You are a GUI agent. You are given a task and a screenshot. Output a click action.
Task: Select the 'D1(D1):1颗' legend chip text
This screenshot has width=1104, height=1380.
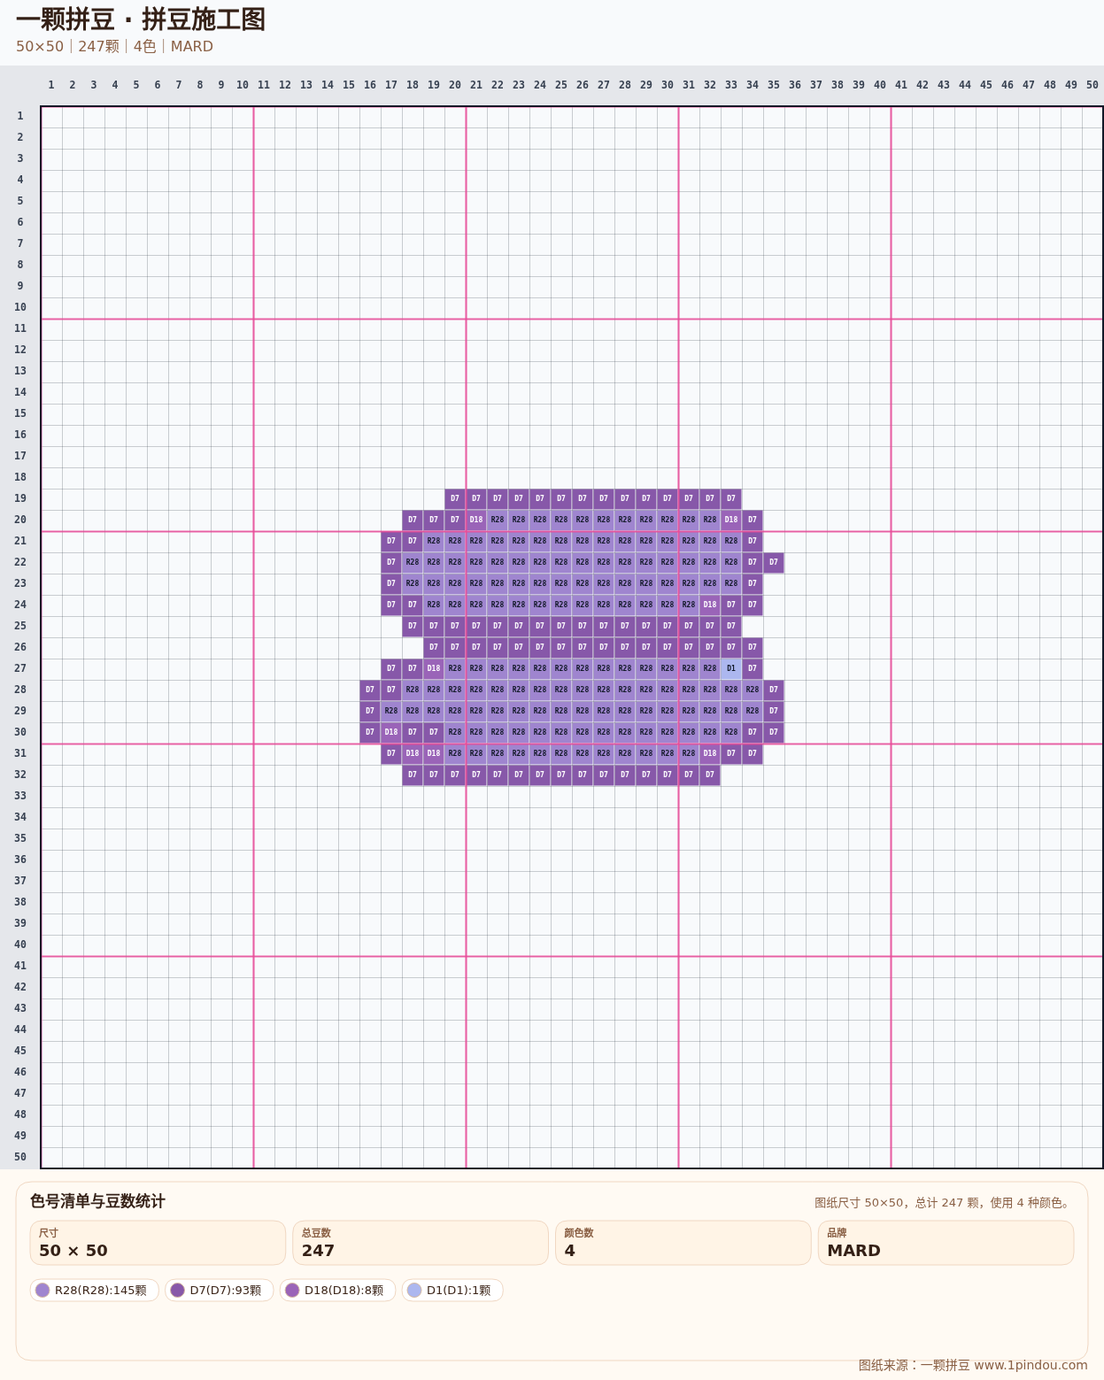coord(459,1291)
